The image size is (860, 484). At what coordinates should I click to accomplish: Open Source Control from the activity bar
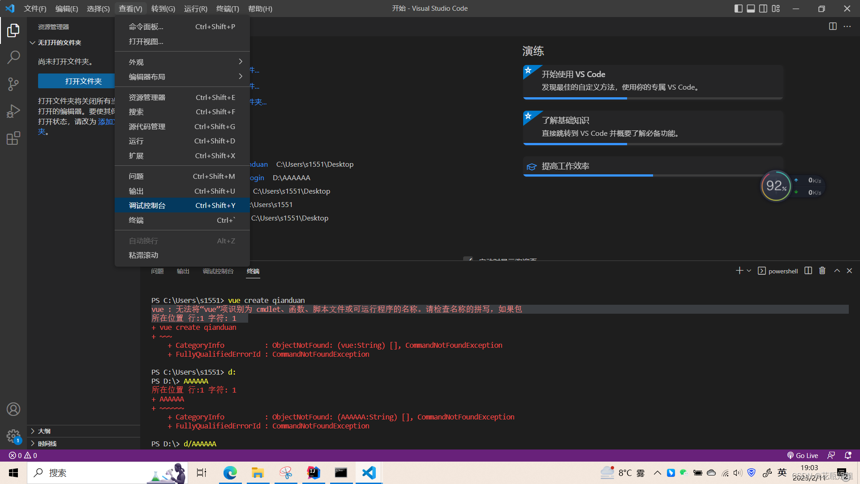13,84
